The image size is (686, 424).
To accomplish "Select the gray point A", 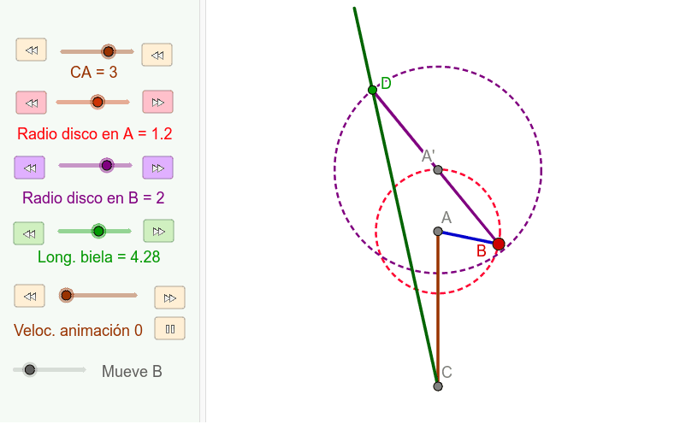I will 438,231.
